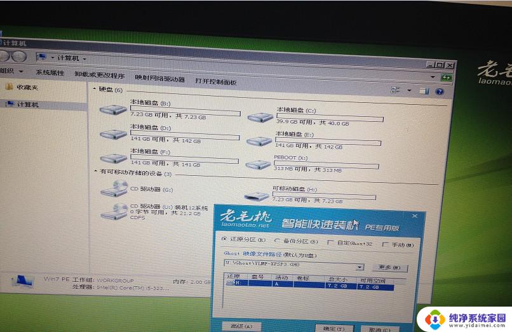Click 打开控制面板 toolbar item
This screenshot has height=332, width=512.
click(215, 81)
